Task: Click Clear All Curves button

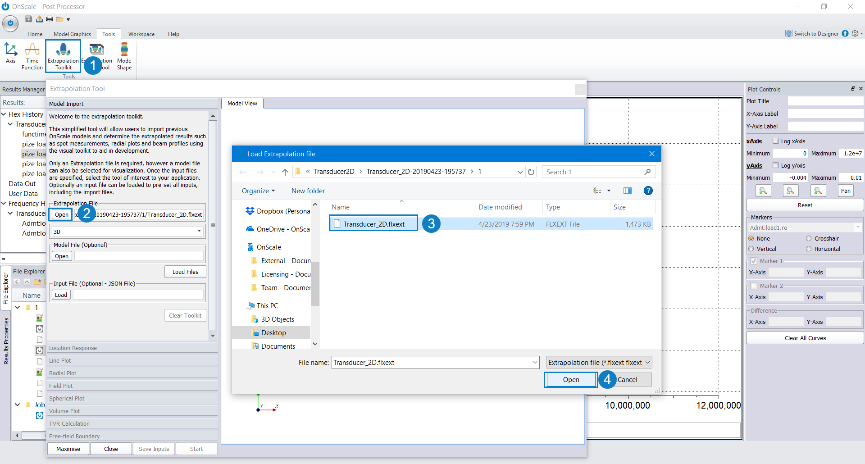Action: pos(805,338)
